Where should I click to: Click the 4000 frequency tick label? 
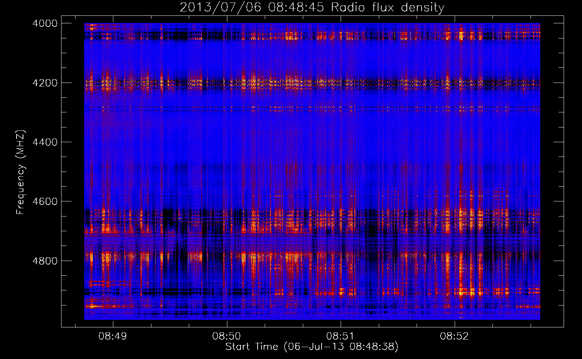[x=45, y=23]
